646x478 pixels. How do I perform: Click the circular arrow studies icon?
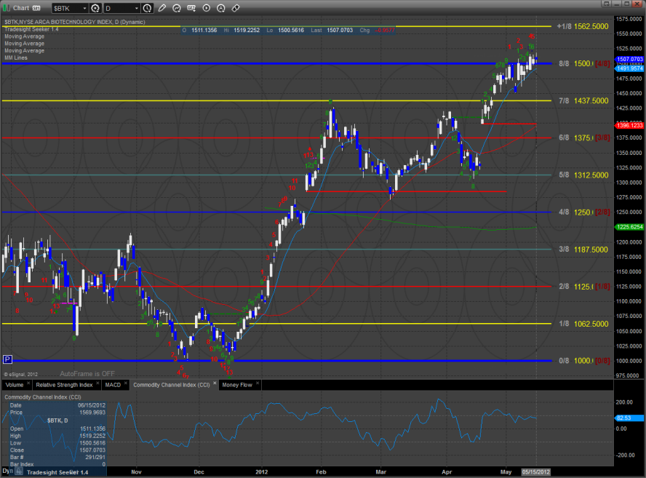(178, 8)
